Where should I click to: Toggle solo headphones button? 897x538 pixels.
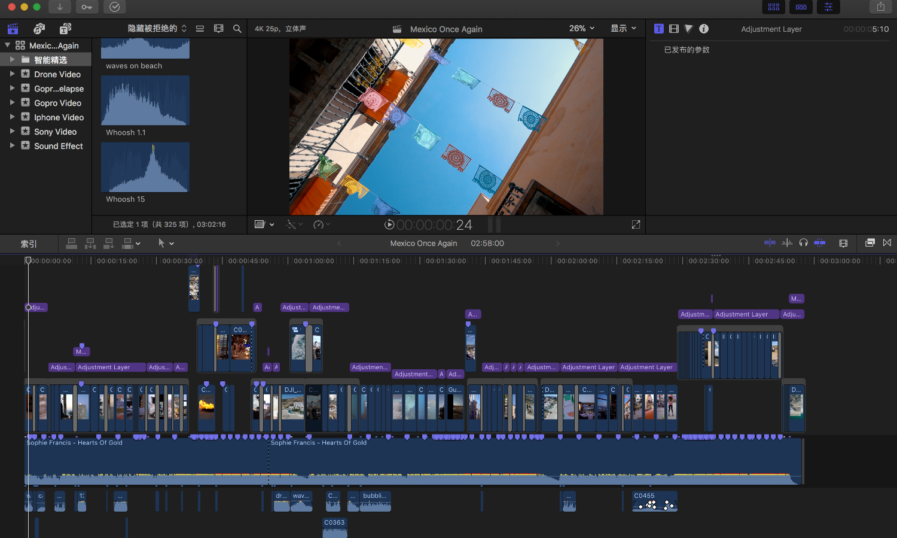coord(804,243)
